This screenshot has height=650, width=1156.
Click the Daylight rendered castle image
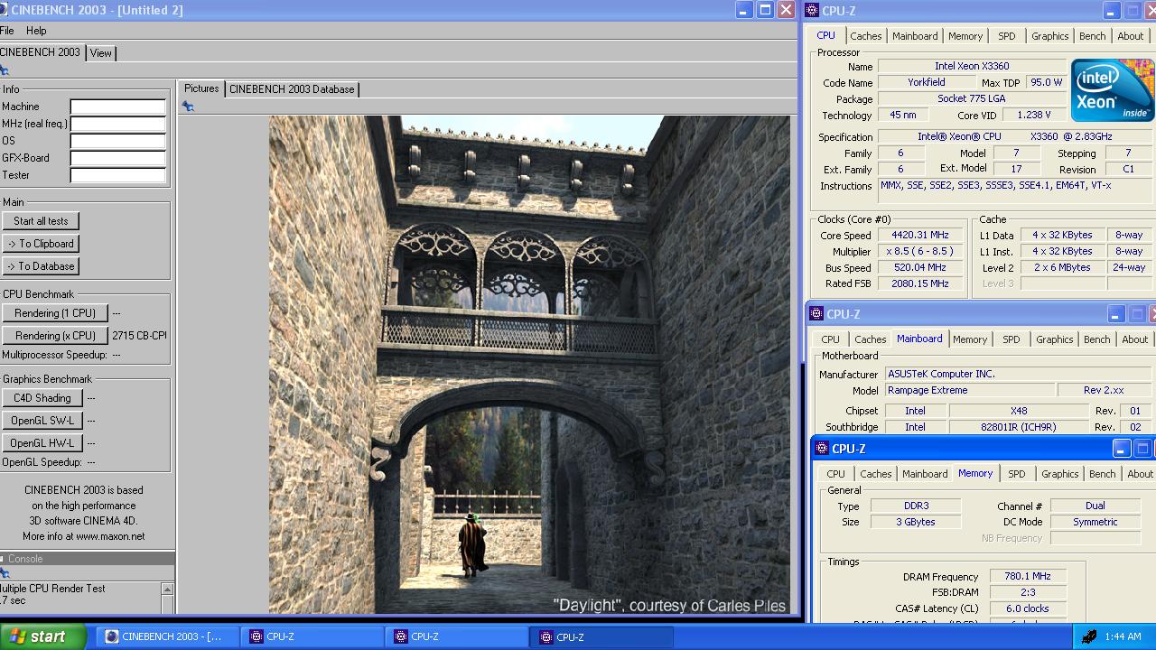pos(530,365)
